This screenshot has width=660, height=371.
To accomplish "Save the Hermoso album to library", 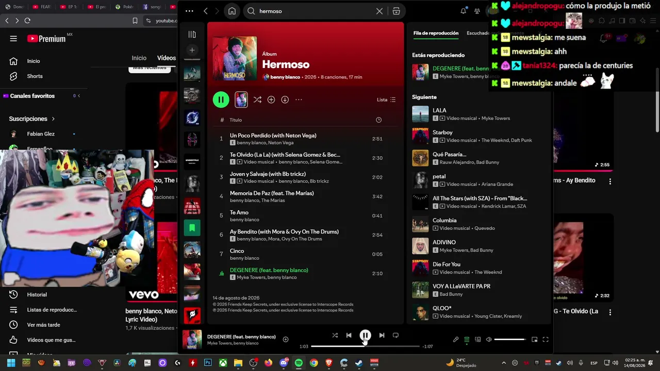I will pyautogui.click(x=271, y=99).
